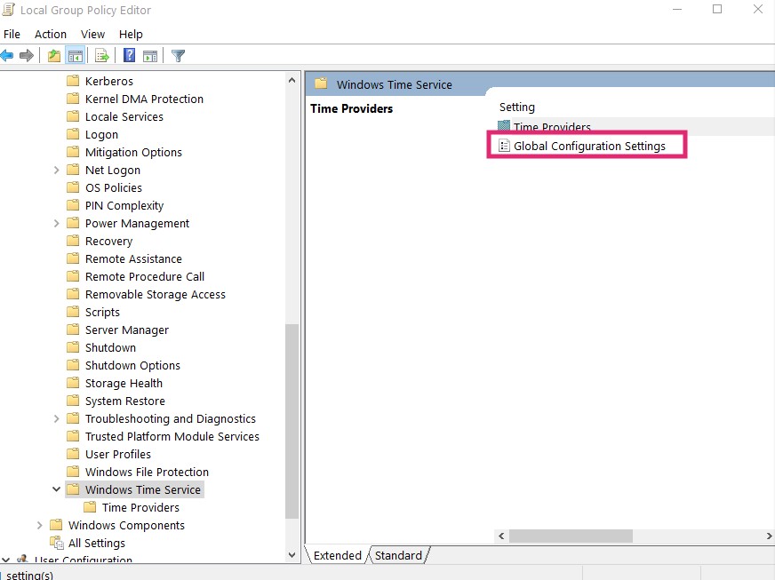Toggle Show/Hide Action Pane icon
775x580 pixels.
point(150,56)
